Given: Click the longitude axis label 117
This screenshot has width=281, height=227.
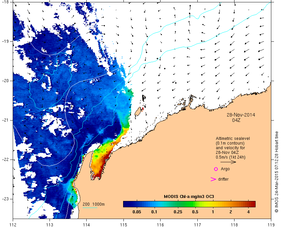Looking at the screenshot, I should point(197,225).
